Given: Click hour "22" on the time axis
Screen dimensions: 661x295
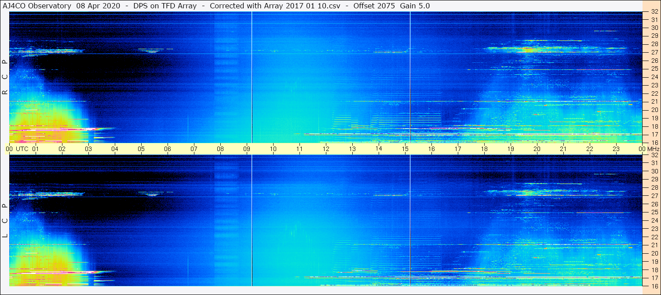Looking at the screenshot, I should pos(590,149).
